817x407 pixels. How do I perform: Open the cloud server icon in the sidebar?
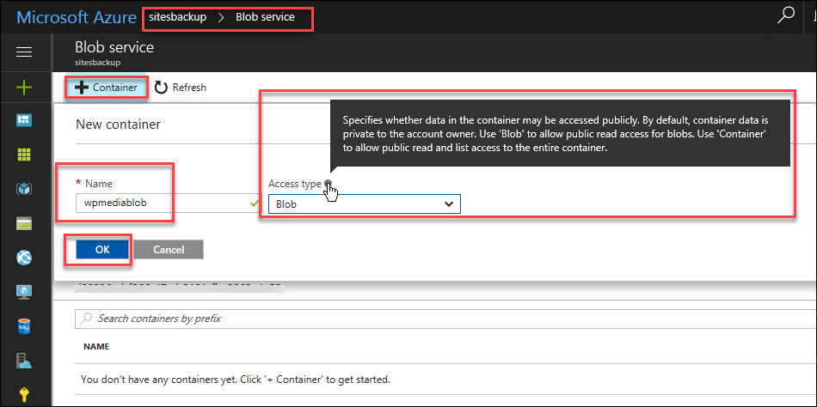[24, 360]
